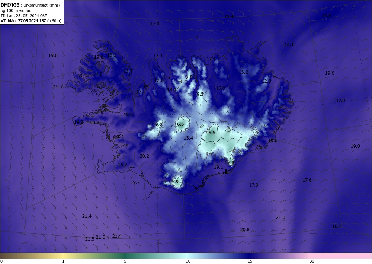
Task: Click the 6.5 value on the glacier
Action: tap(180, 124)
